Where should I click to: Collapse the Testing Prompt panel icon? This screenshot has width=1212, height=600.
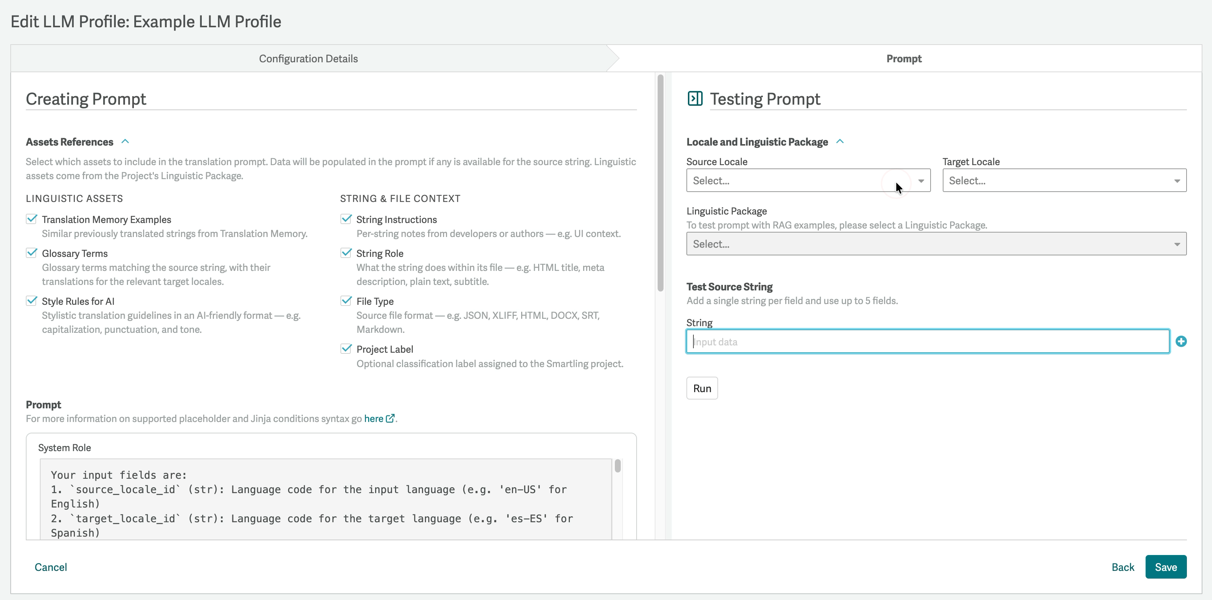tap(695, 99)
